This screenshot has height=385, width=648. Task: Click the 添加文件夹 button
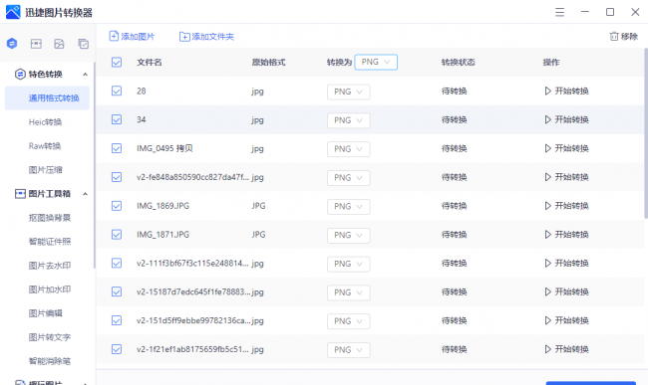tap(206, 37)
